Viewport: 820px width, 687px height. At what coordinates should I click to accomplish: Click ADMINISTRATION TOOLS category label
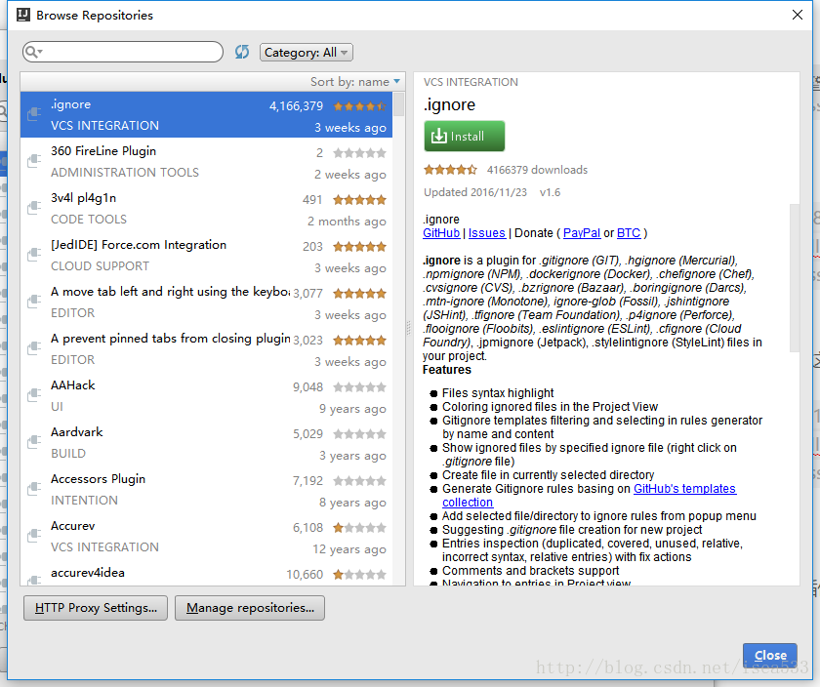tap(125, 173)
